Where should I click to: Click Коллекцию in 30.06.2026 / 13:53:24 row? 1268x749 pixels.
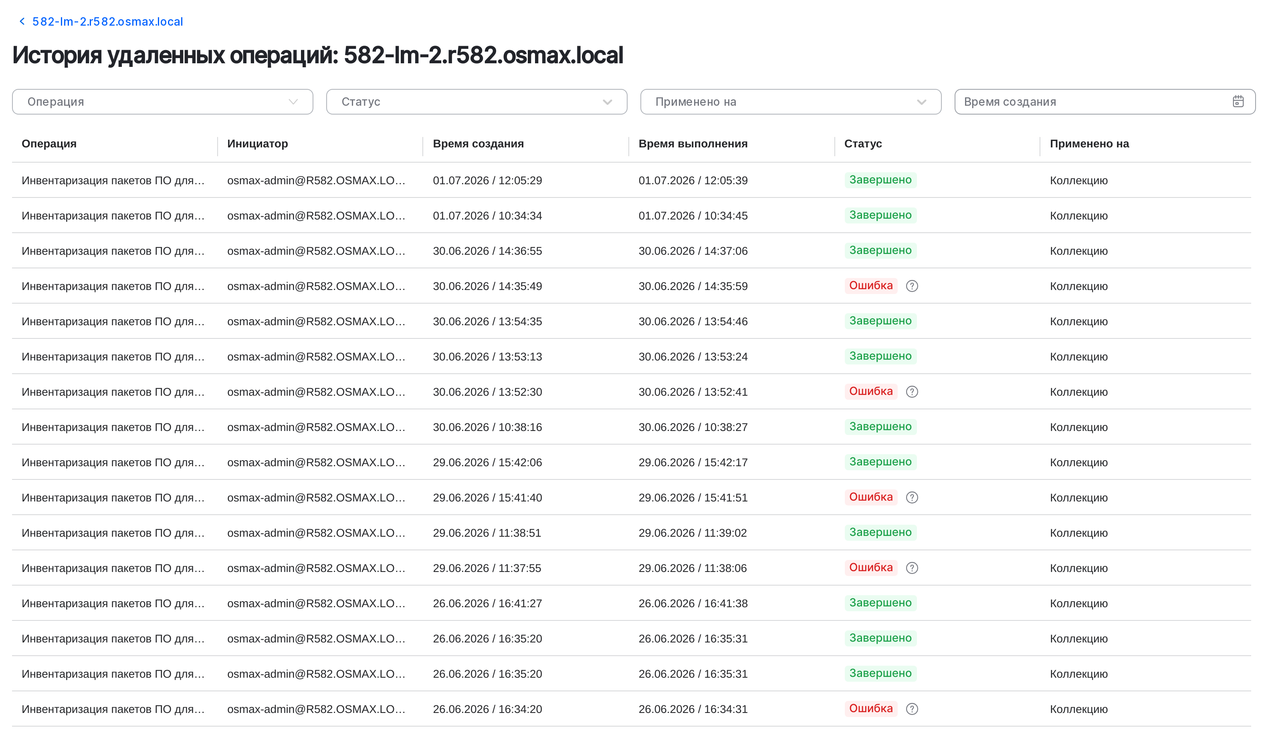point(1078,357)
